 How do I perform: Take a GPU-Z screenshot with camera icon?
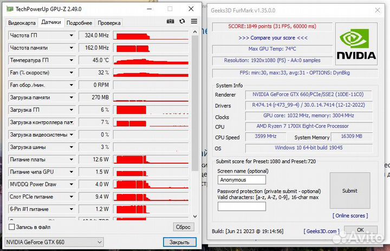tap(171, 22)
